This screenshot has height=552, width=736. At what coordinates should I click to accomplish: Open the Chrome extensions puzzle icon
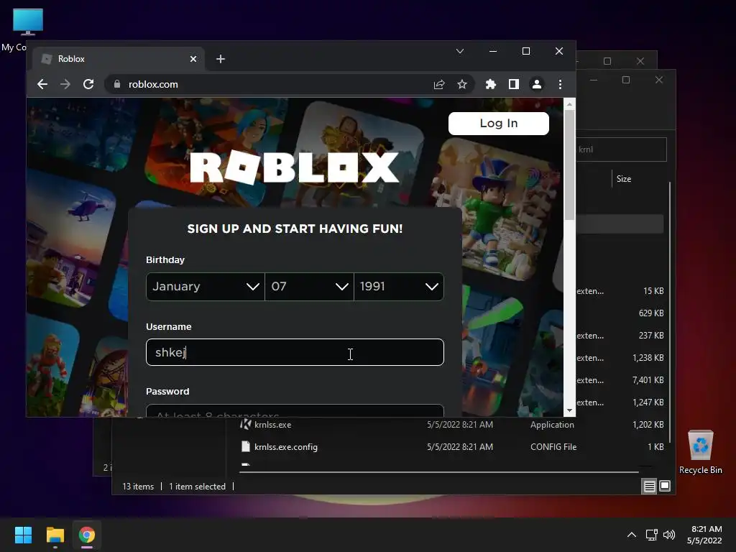(x=490, y=84)
